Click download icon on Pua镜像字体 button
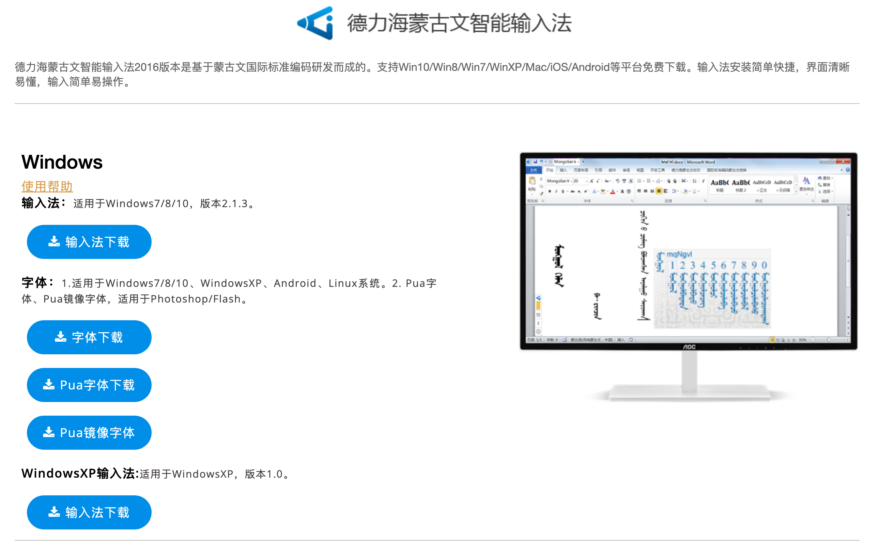This screenshot has height=556, width=879. 49,432
